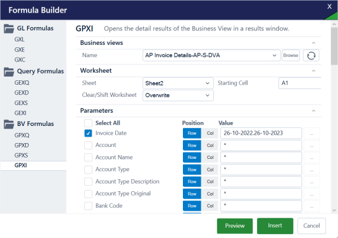The width and height of the screenshot is (338, 238).
Task: Click the scrollbar down arrow
Action: click(x=334, y=210)
